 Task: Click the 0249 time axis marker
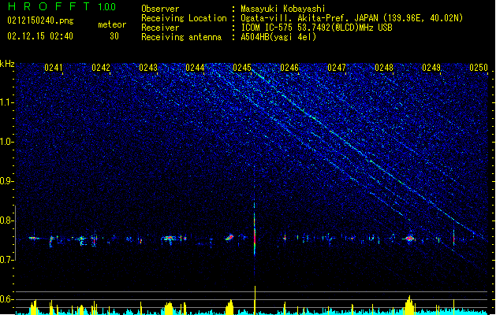(431, 68)
